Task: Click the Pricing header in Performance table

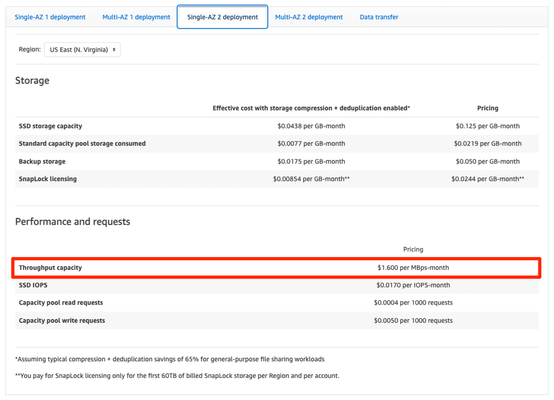Action: click(x=413, y=249)
